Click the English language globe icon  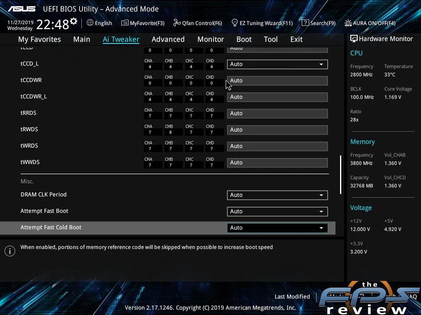[90, 23]
